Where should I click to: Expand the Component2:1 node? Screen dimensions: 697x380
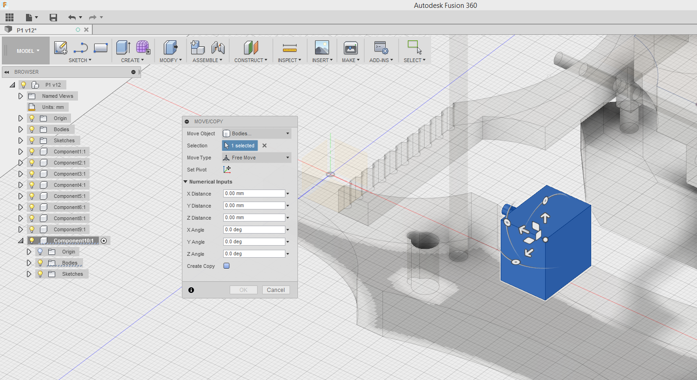point(20,163)
